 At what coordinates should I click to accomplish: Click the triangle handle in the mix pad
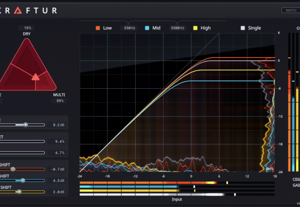[x=35, y=77]
